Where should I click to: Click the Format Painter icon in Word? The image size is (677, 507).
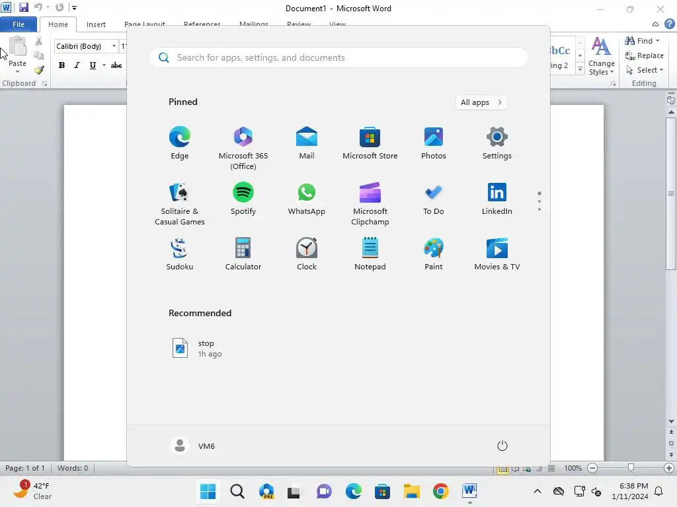pos(39,69)
